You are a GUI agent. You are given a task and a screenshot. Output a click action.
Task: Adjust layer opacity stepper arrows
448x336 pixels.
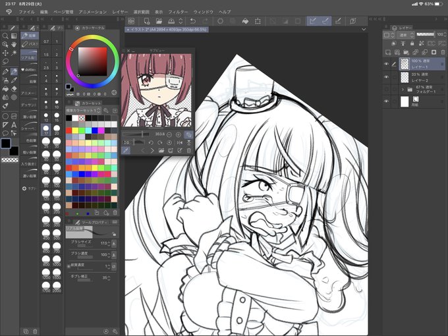[x=444, y=34]
